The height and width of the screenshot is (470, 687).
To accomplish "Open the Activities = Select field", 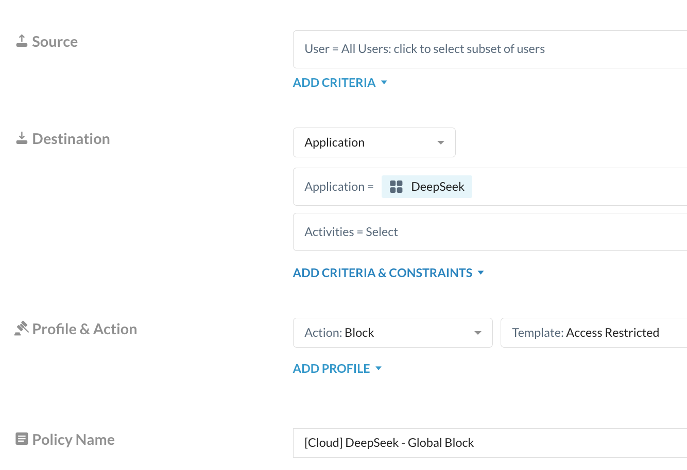I will [x=490, y=232].
